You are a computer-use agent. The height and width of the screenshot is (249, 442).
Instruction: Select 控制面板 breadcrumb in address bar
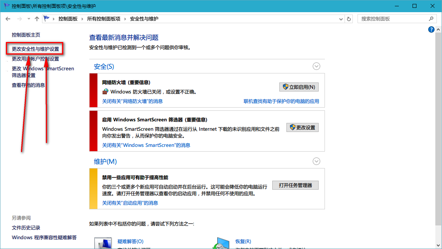68,19
